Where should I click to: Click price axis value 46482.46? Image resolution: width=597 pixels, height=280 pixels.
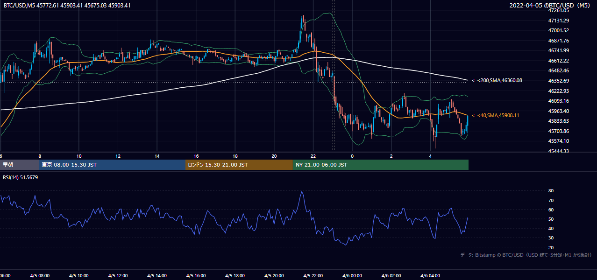click(x=559, y=70)
